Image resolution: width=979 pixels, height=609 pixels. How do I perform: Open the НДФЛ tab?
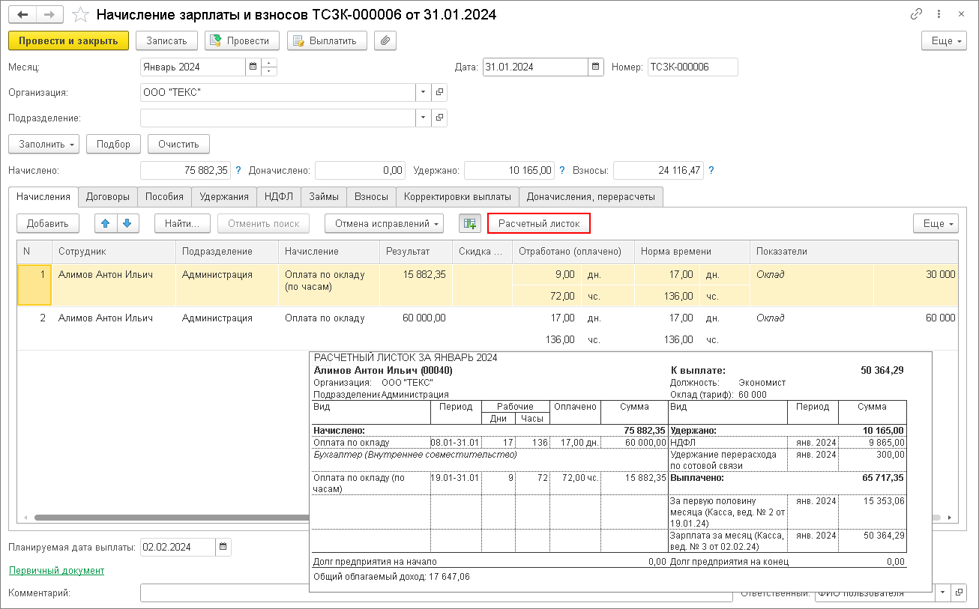pos(279,196)
